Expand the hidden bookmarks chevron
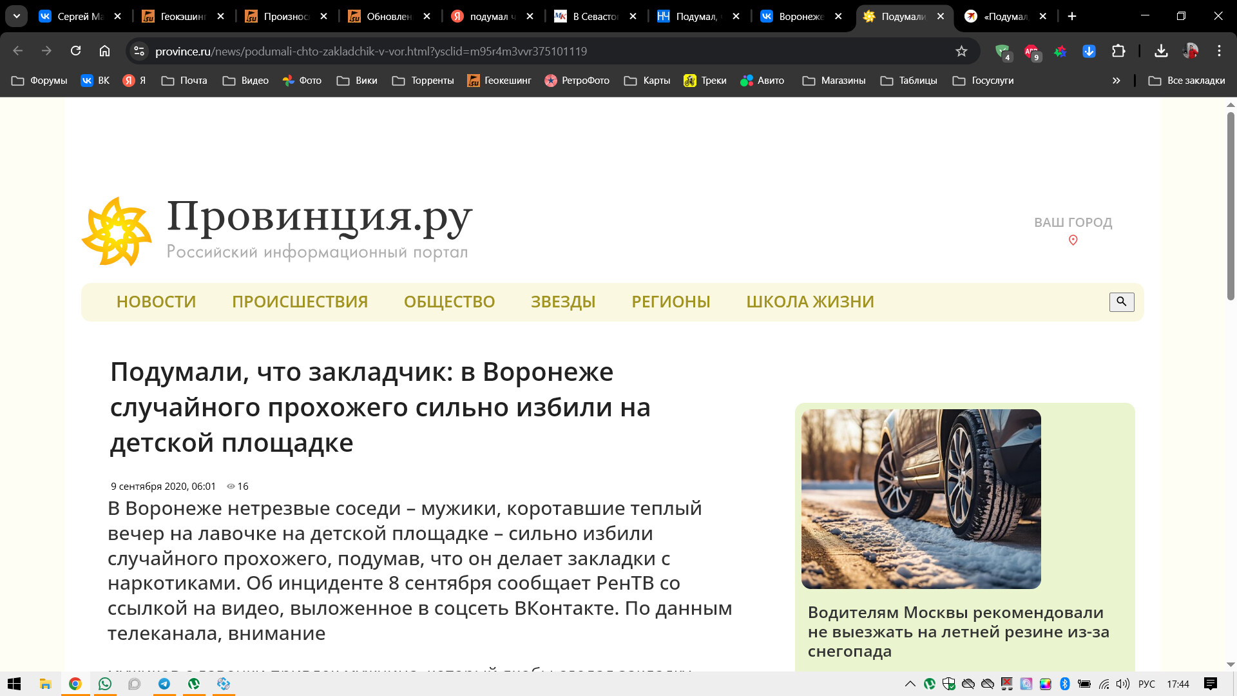Image resolution: width=1237 pixels, height=696 pixels. coord(1116,81)
